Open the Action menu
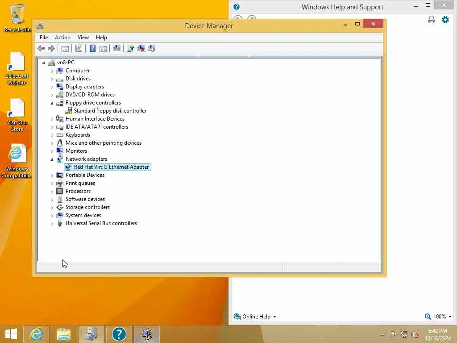457x343 pixels. [62, 38]
